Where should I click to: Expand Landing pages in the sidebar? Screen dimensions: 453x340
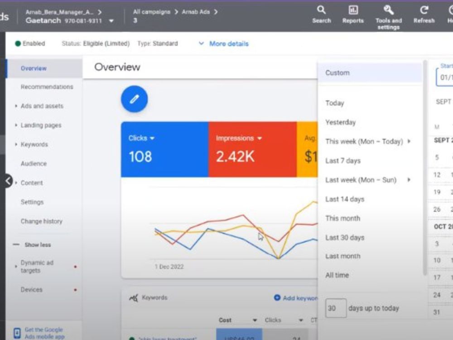16,125
